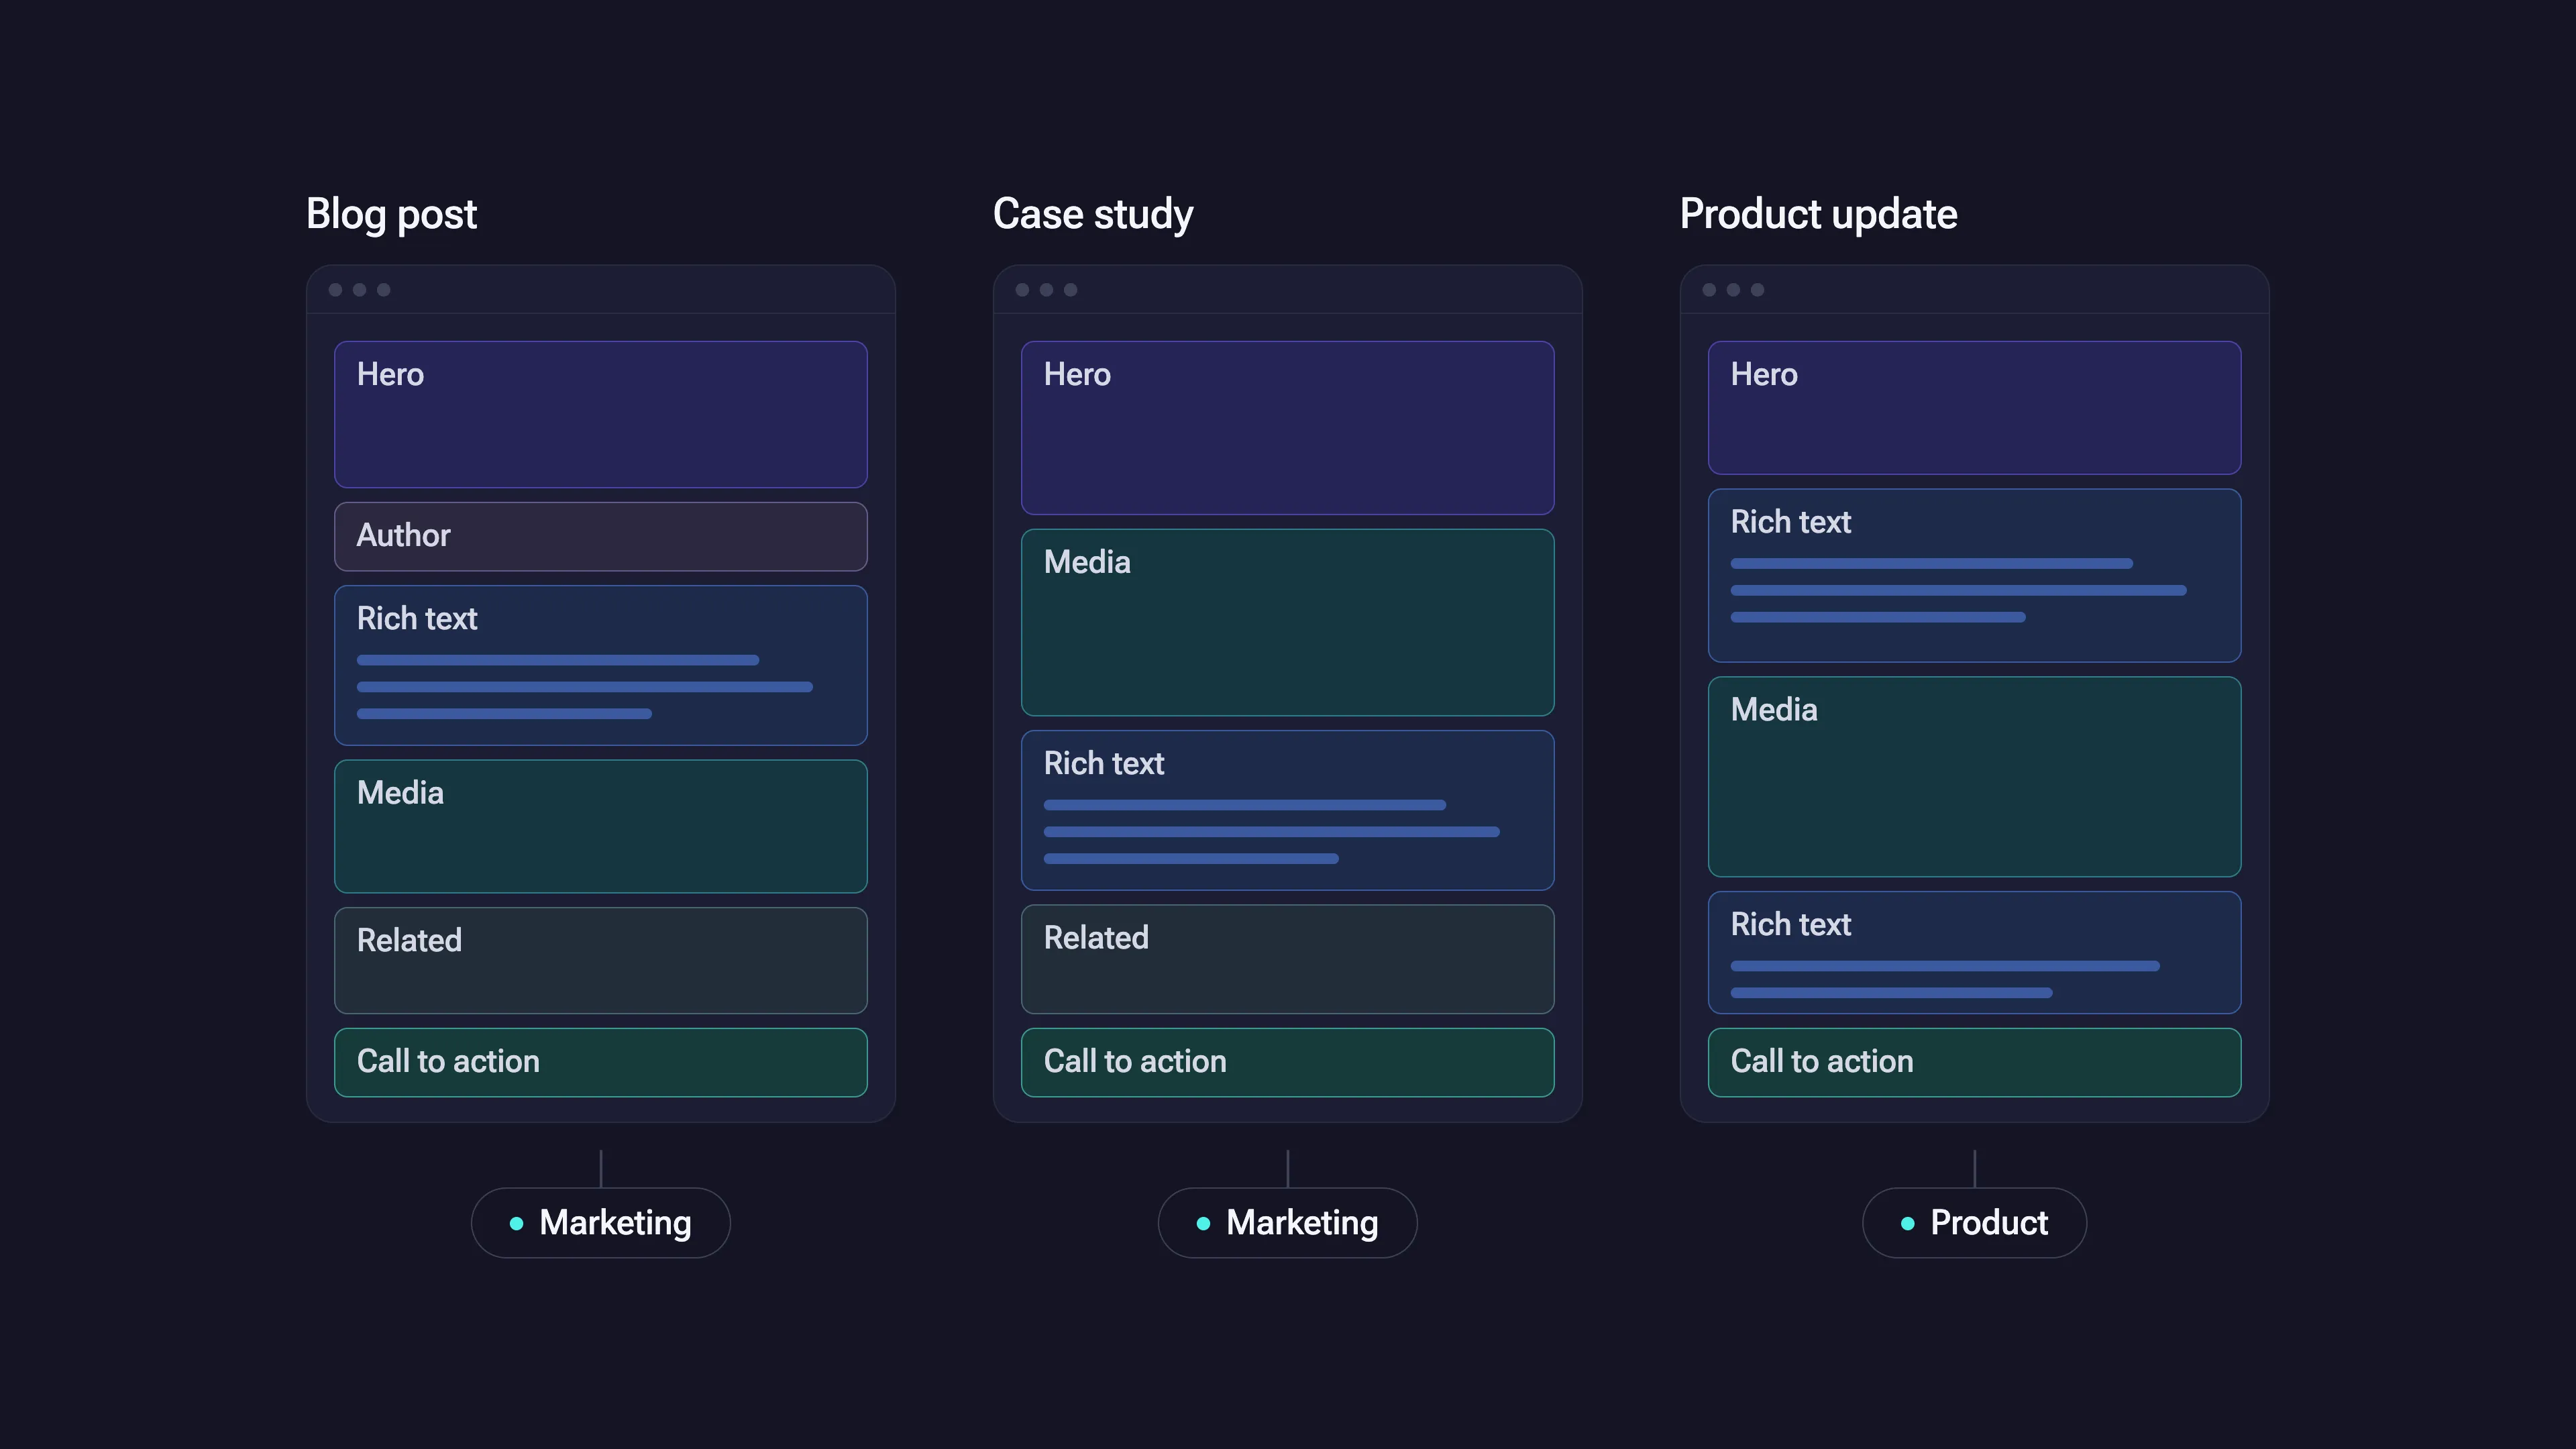2576x1449 pixels.
Task: Click Call to action in Product update
Action: [x=1974, y=1062]
